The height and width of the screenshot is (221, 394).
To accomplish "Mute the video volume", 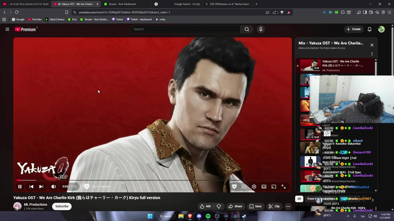I will 54,187.
